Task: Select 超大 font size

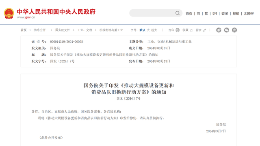Action: tap(154, 30)
